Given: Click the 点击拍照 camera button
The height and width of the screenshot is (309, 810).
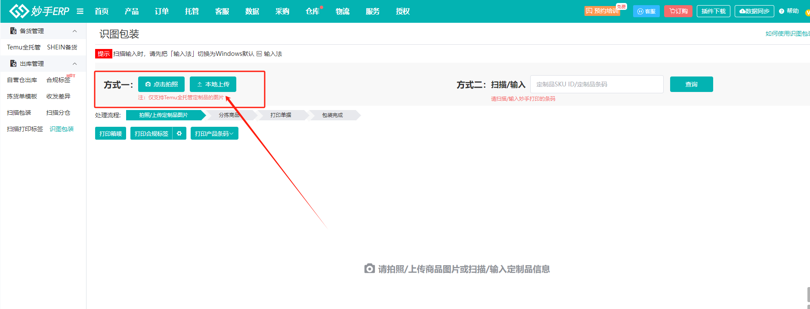Looking at the screenshot, I should (161, 84).
